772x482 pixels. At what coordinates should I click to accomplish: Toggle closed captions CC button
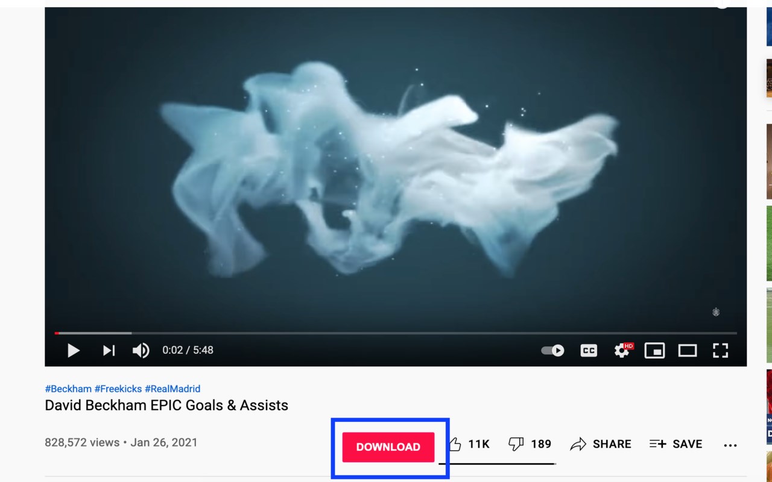point(589,350)
